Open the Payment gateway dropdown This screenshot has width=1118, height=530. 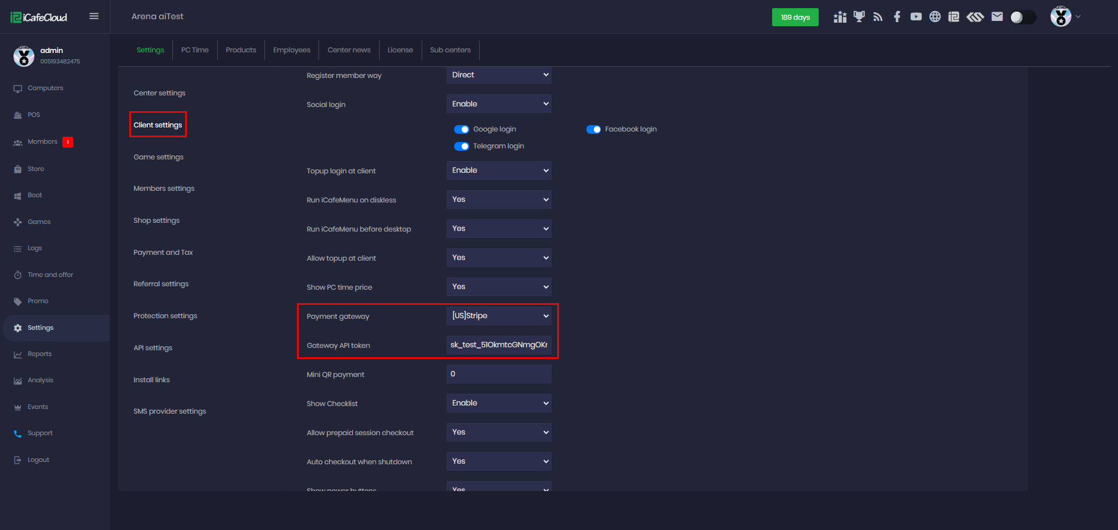498,316
